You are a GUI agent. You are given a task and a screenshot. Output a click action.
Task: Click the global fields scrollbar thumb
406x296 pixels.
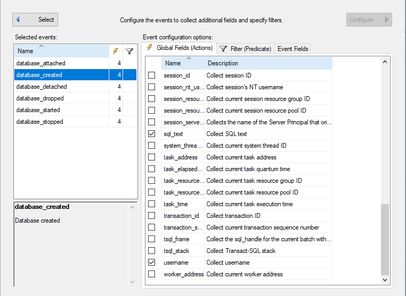click(385, 240)
